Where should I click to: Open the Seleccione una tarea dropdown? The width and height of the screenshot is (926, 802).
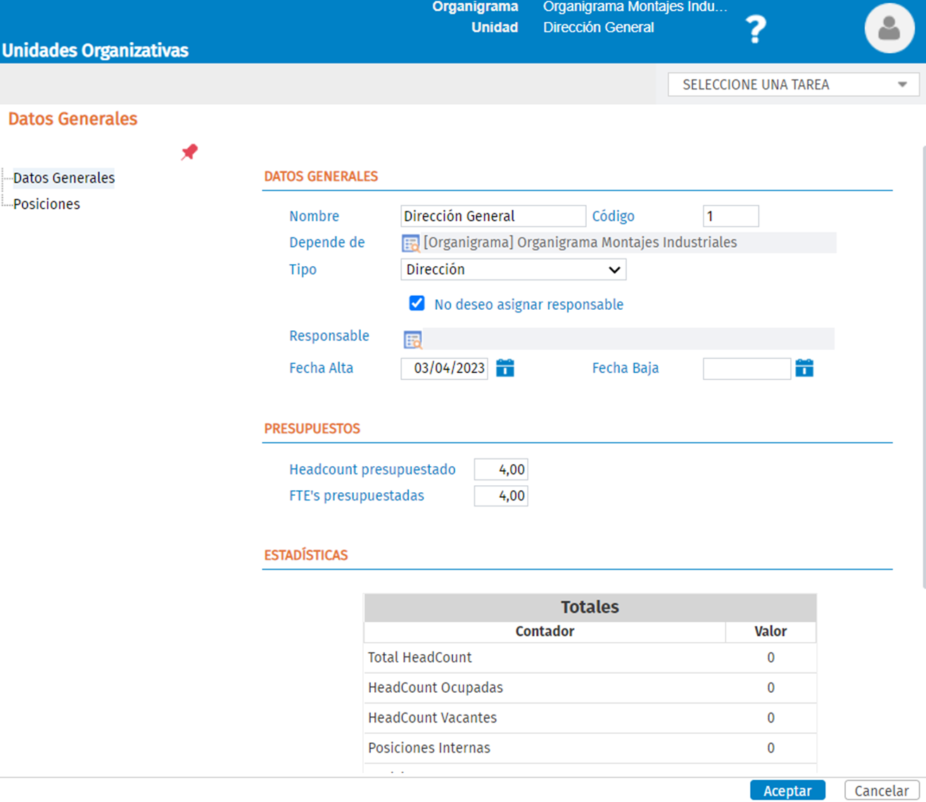click(x=794, y=84)
